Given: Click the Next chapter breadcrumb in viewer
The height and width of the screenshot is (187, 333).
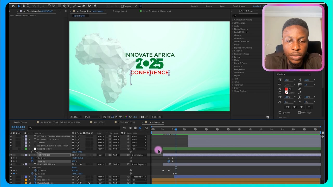Looking at the screenshot, I should [79, 16].
